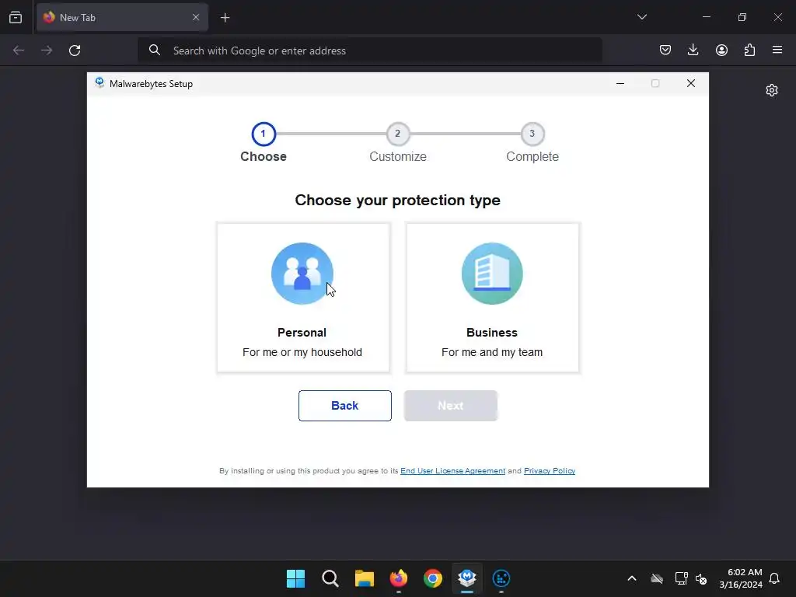796x597 pixels.
Task: Click the muted volume tray icon
Action: point(701,578)
